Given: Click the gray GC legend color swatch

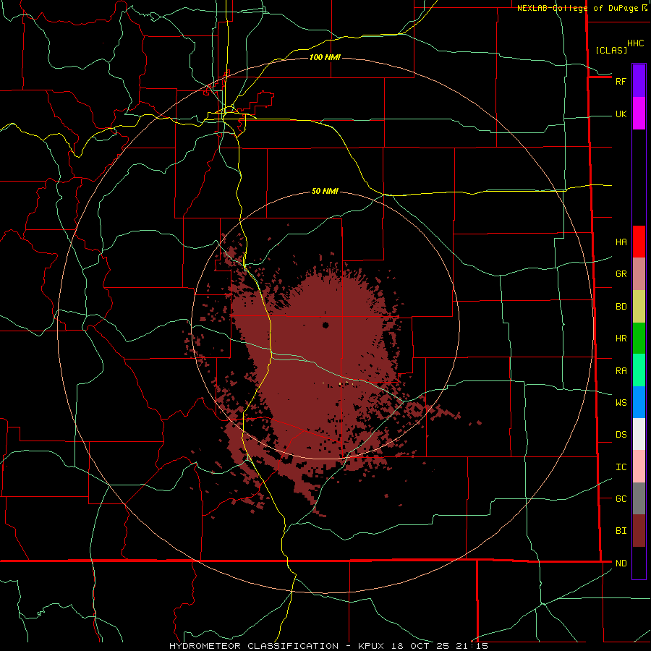Looking at the screenshot, I should (x=639, y=498).
